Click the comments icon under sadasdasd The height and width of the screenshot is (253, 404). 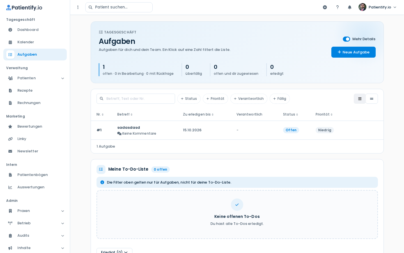[x=119, y=134]
